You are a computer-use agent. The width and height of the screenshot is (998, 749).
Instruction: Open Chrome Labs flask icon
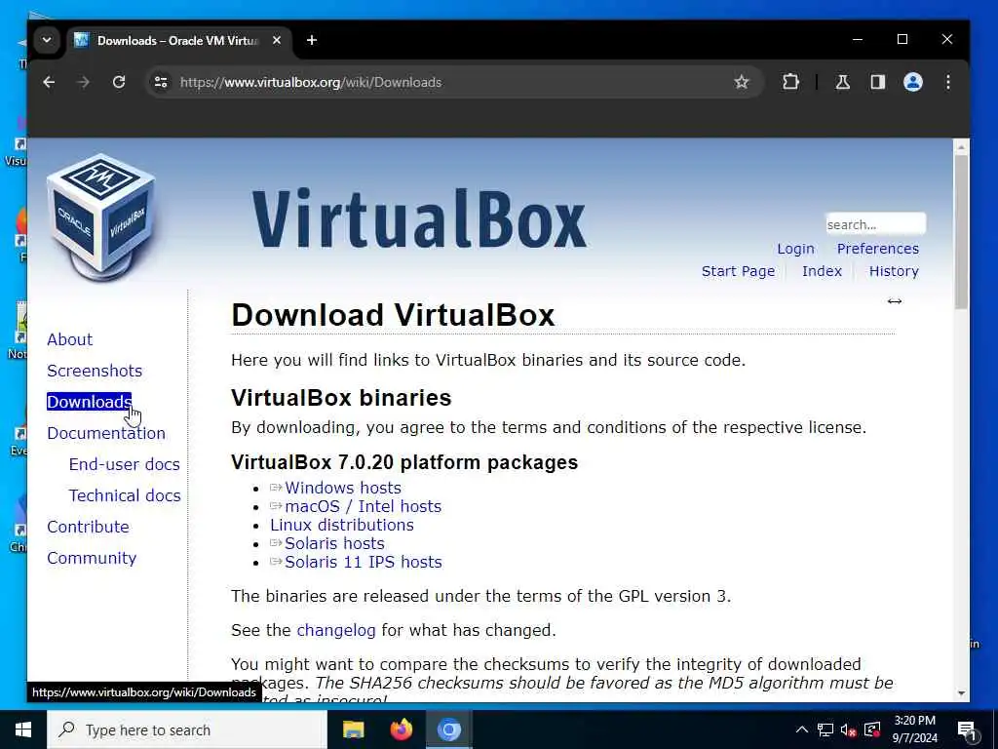click(x=843, y=82)
